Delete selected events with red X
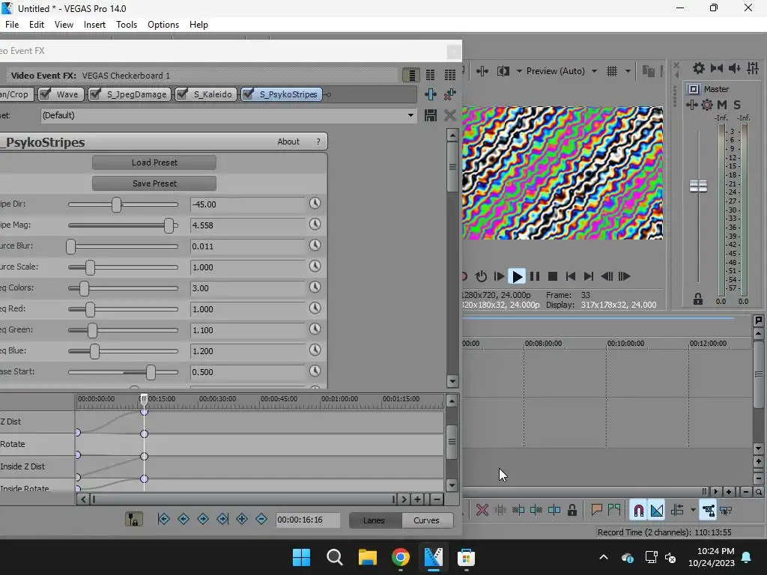 point(482,511)
